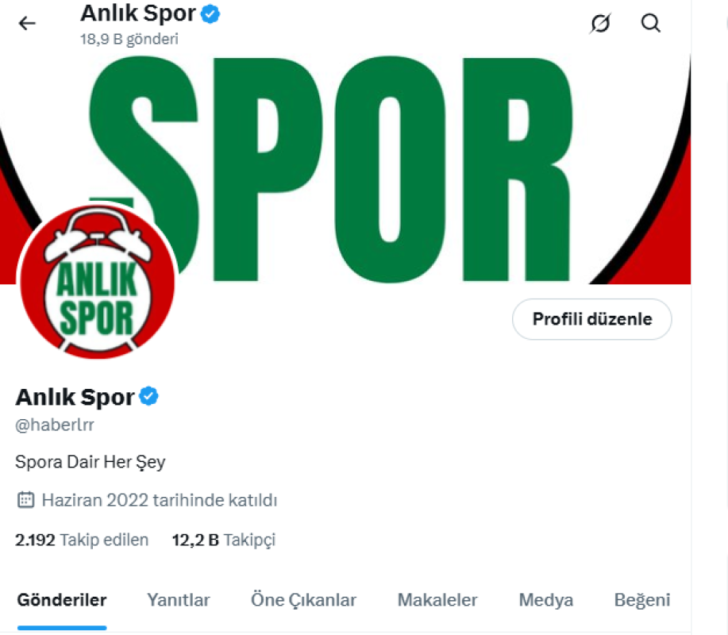Screen dimensions: 728x635
Task: Click the 18,9 B gönderi count
Action: click(x=129, y=39)
